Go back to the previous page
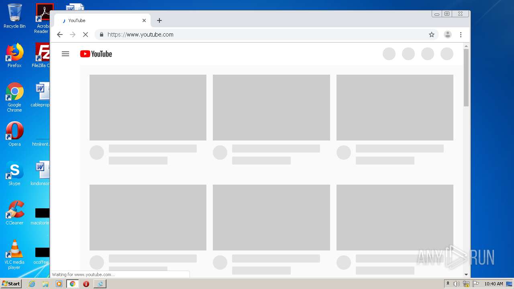 [x=60, y=35]
